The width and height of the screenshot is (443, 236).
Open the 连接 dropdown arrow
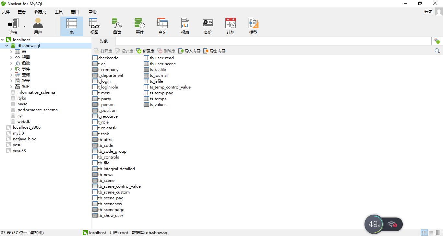pos(25,26)
